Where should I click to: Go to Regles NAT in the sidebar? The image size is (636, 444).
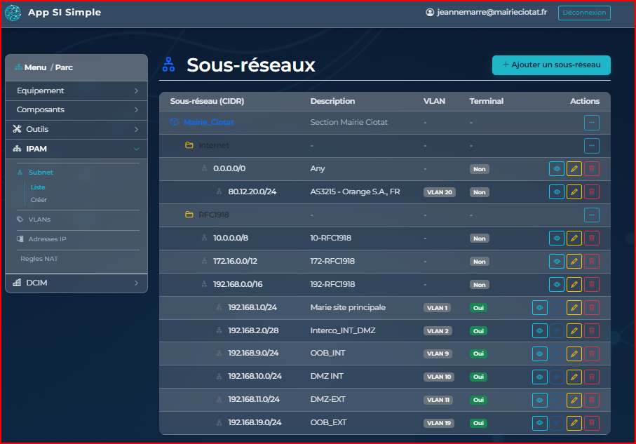tap(39, 259)
